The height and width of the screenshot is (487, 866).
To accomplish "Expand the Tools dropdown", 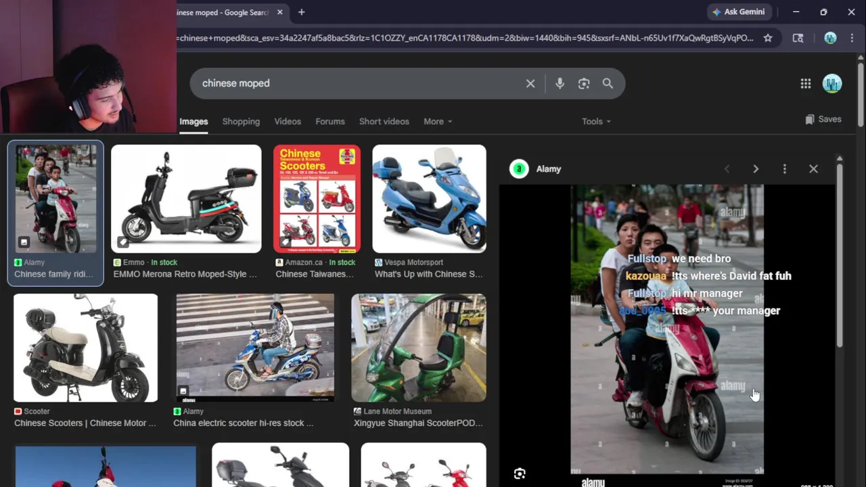I will point(596,122).
